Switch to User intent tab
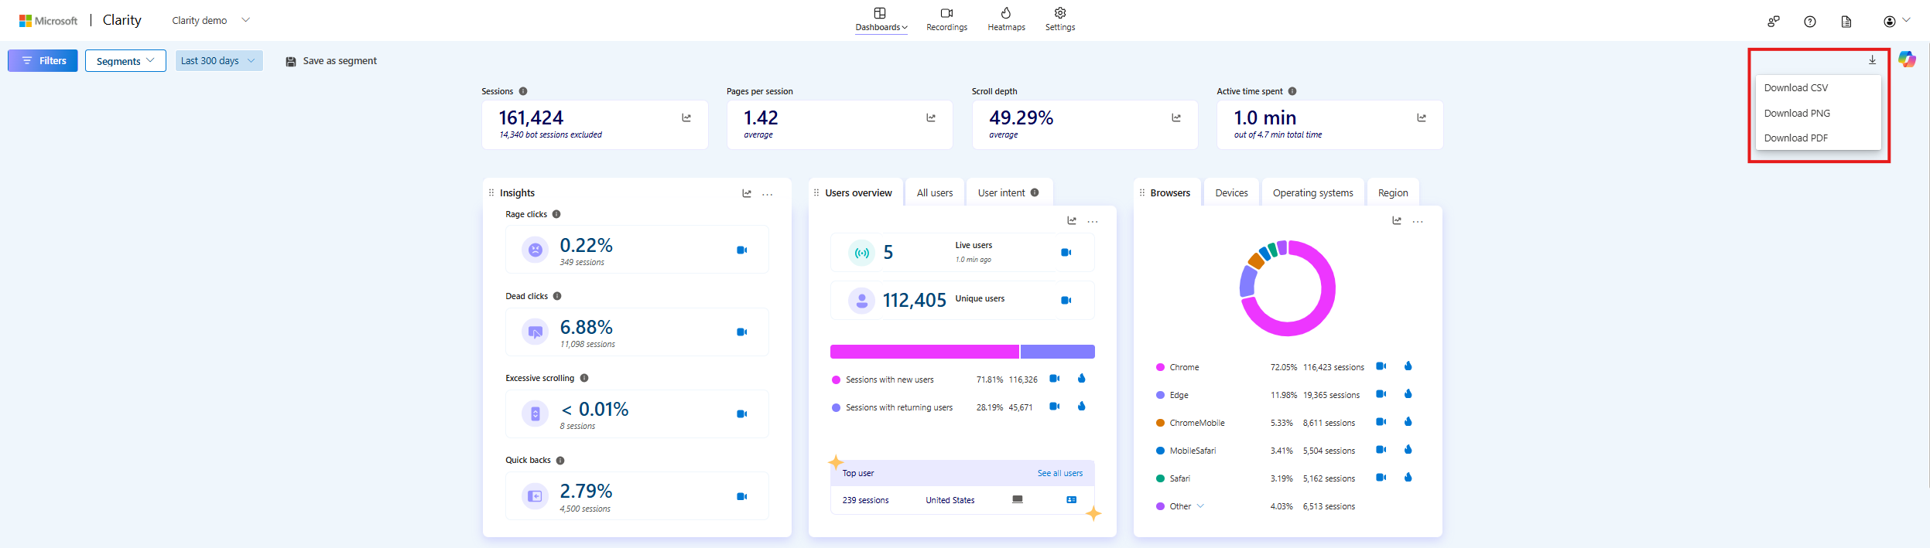The height and width of the screenshot is (548, 1930). 1009,192
